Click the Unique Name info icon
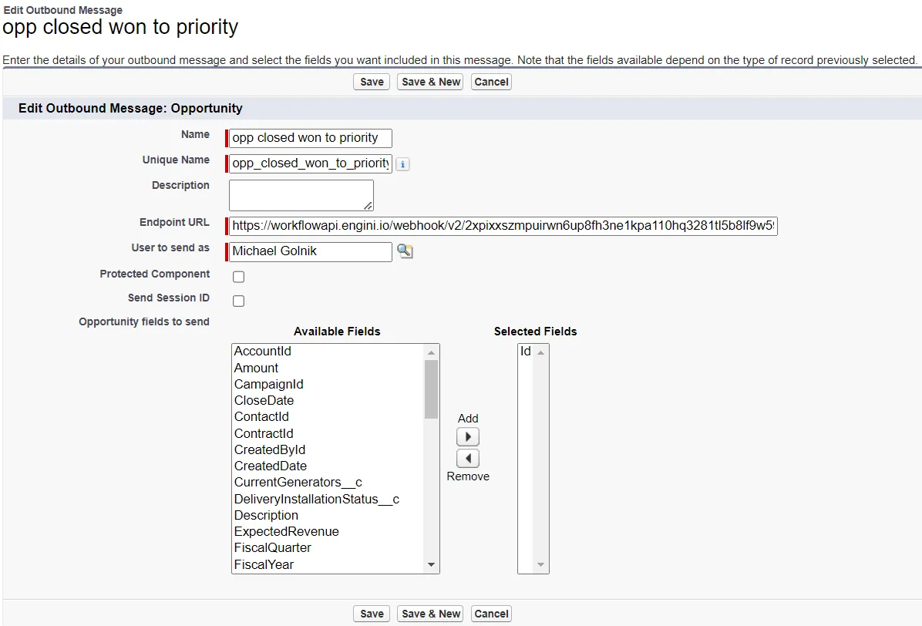 pos(402,164)
